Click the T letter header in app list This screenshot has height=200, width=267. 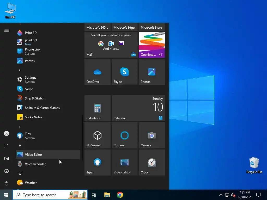[20, 127]
